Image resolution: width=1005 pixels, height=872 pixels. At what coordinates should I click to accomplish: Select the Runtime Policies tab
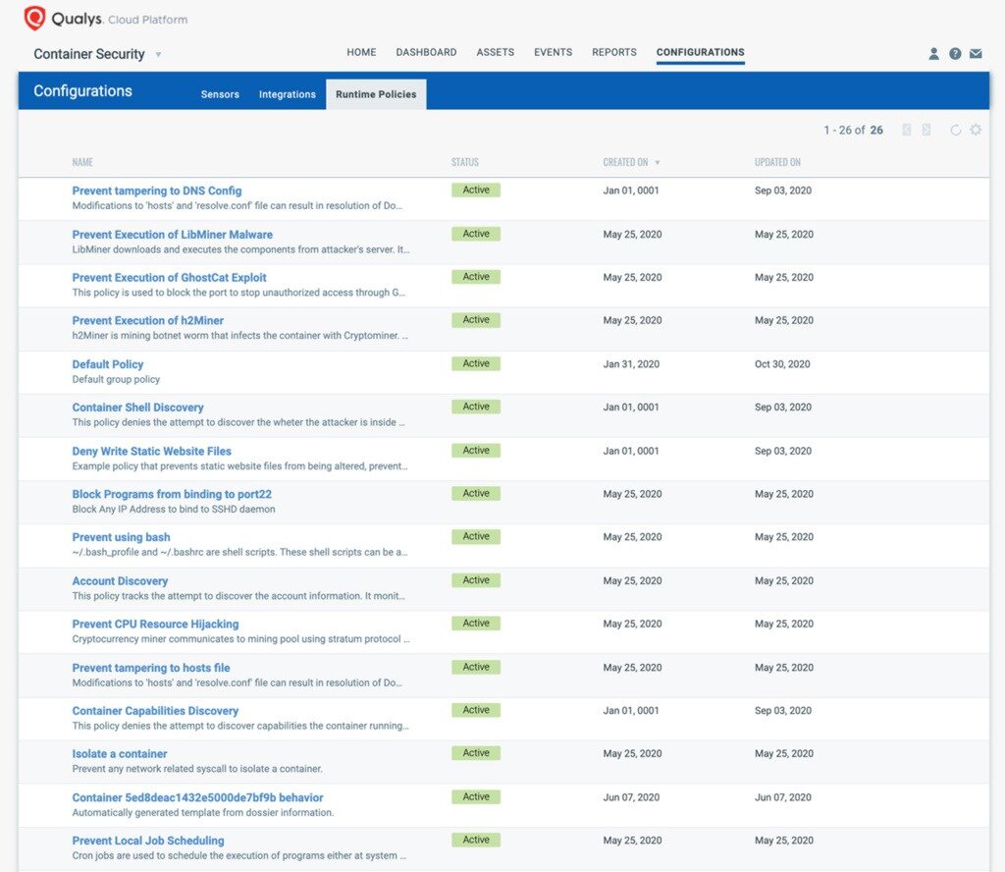[x=376, y=94]
